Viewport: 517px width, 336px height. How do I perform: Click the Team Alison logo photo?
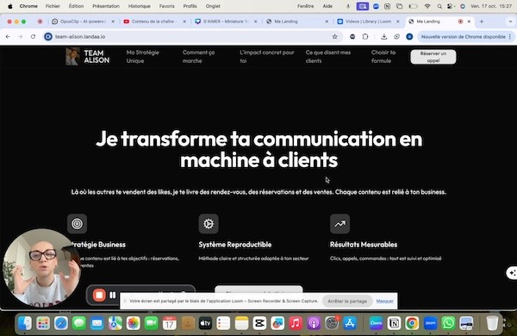pos(72,56)
